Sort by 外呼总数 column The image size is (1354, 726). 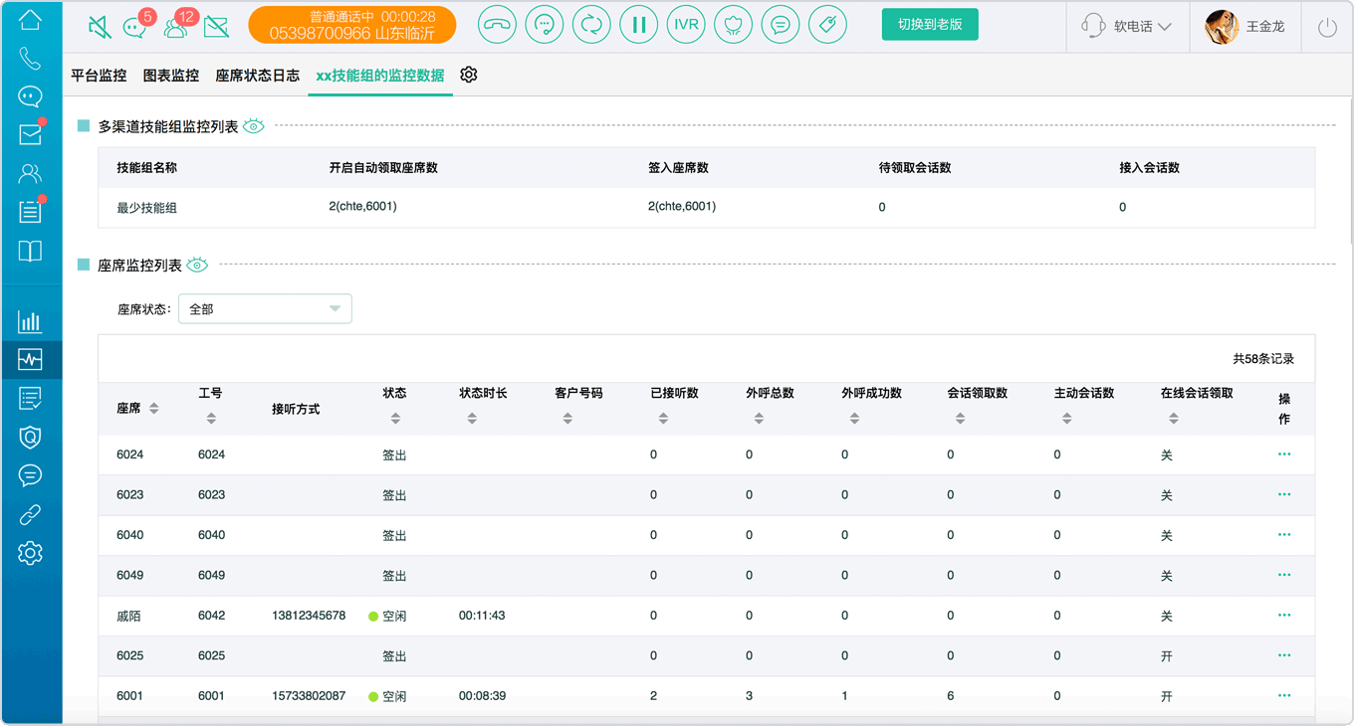point(759,420)
